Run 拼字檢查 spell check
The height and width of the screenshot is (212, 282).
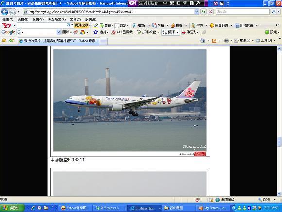[146, 32]
